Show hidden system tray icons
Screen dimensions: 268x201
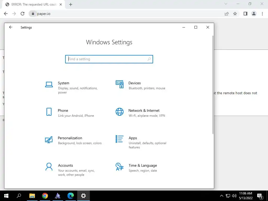(221, 196)
